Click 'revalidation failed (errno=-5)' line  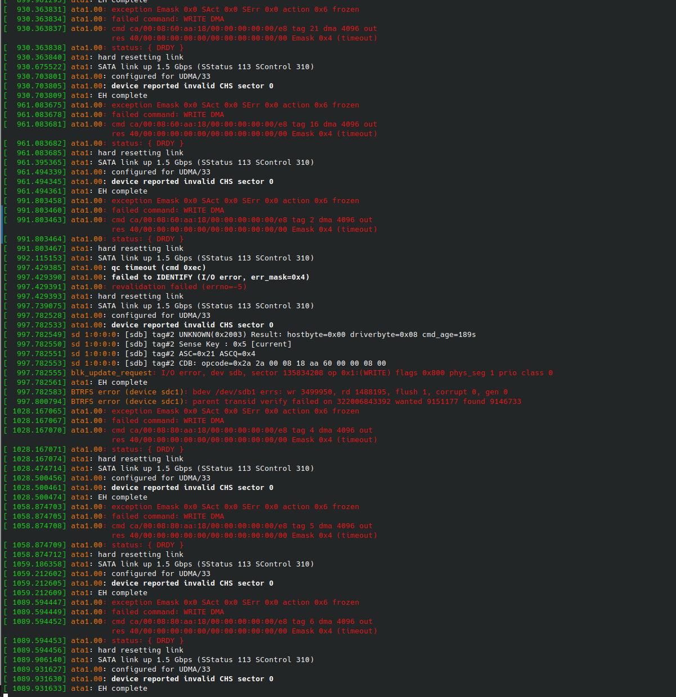(179, 287)
